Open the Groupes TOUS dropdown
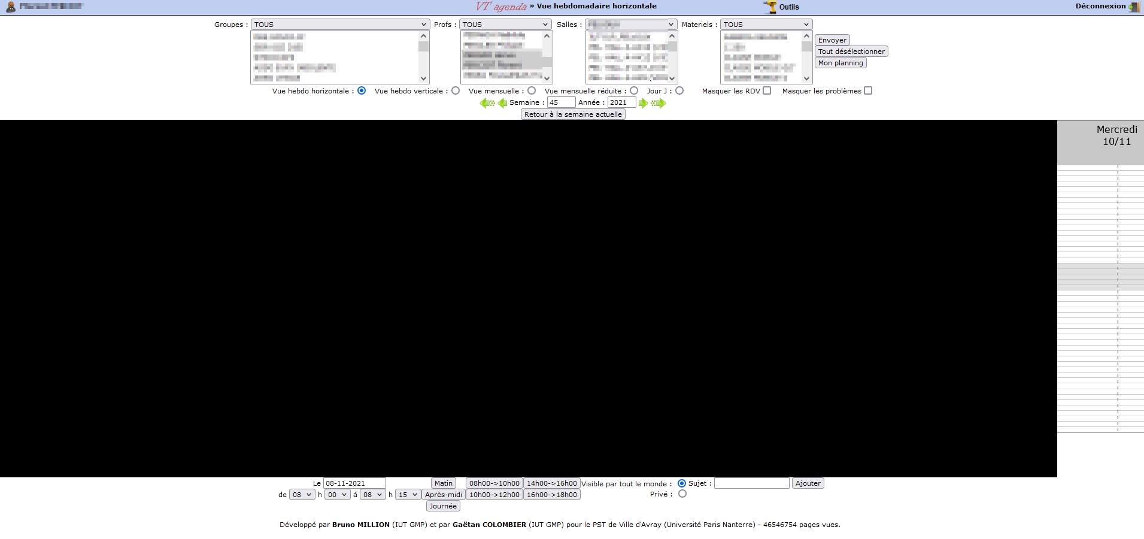This screenshot has height=539, width=1144. (x=340, y=25)
